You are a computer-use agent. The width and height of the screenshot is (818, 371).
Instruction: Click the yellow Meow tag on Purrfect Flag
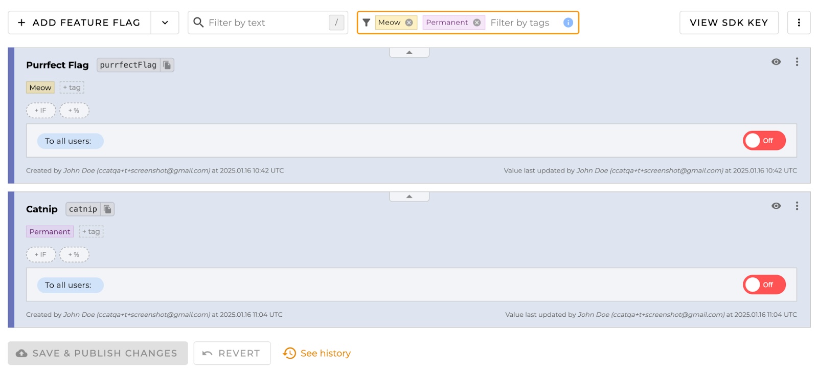click(40, 88)
